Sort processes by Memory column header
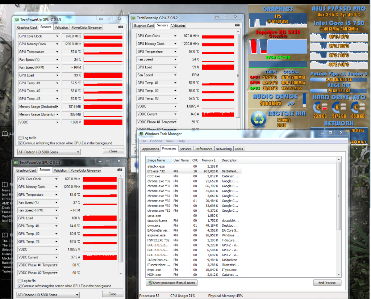Image resolution: width=371 pixels, height=299 pixels. click(210, 160)
